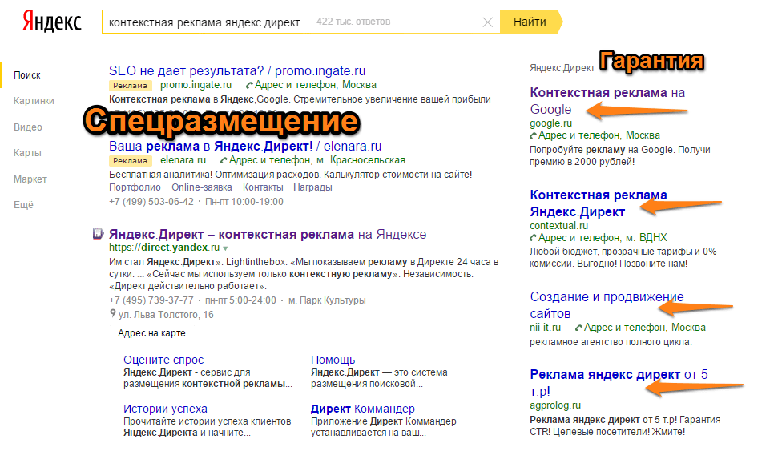
Task: Switch to the Картинки tab
Action: [34, 101]
